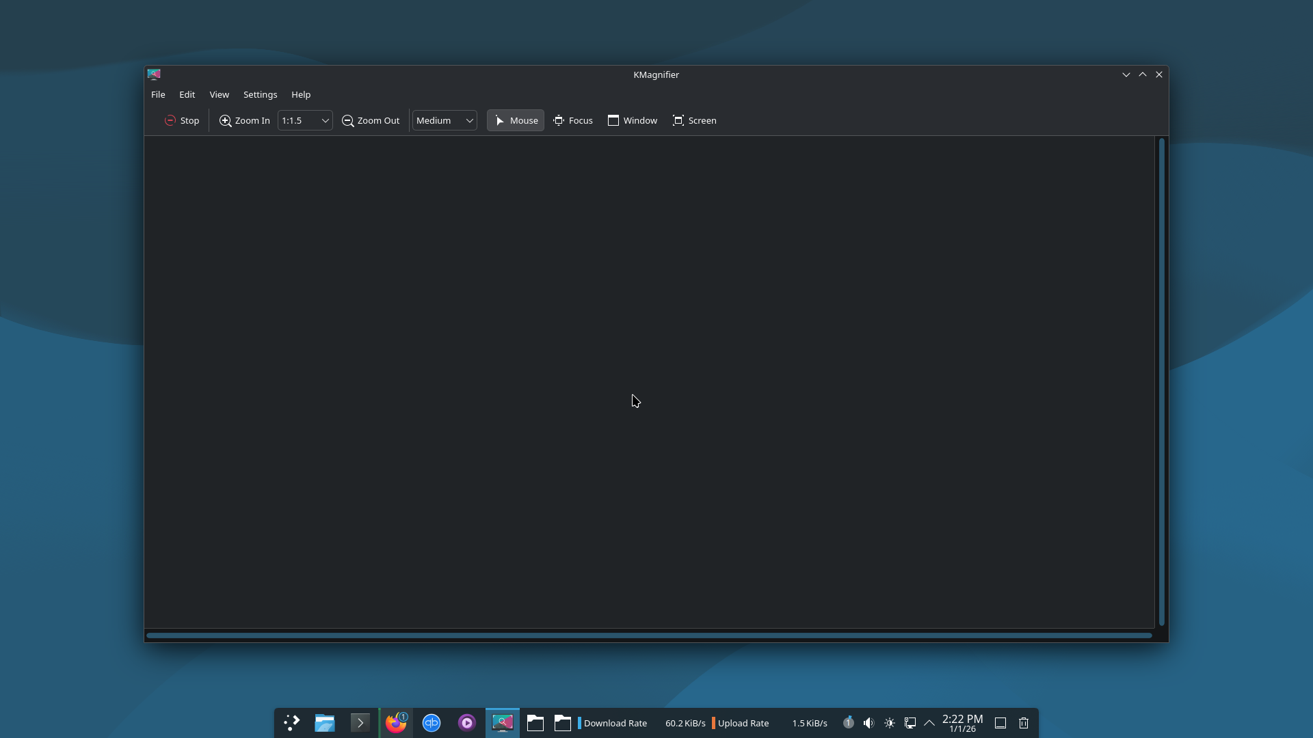This screenshot has height=738, width=1313.
Task: Click the Zoom Out magnifier icon
Action: pos(347,120)
